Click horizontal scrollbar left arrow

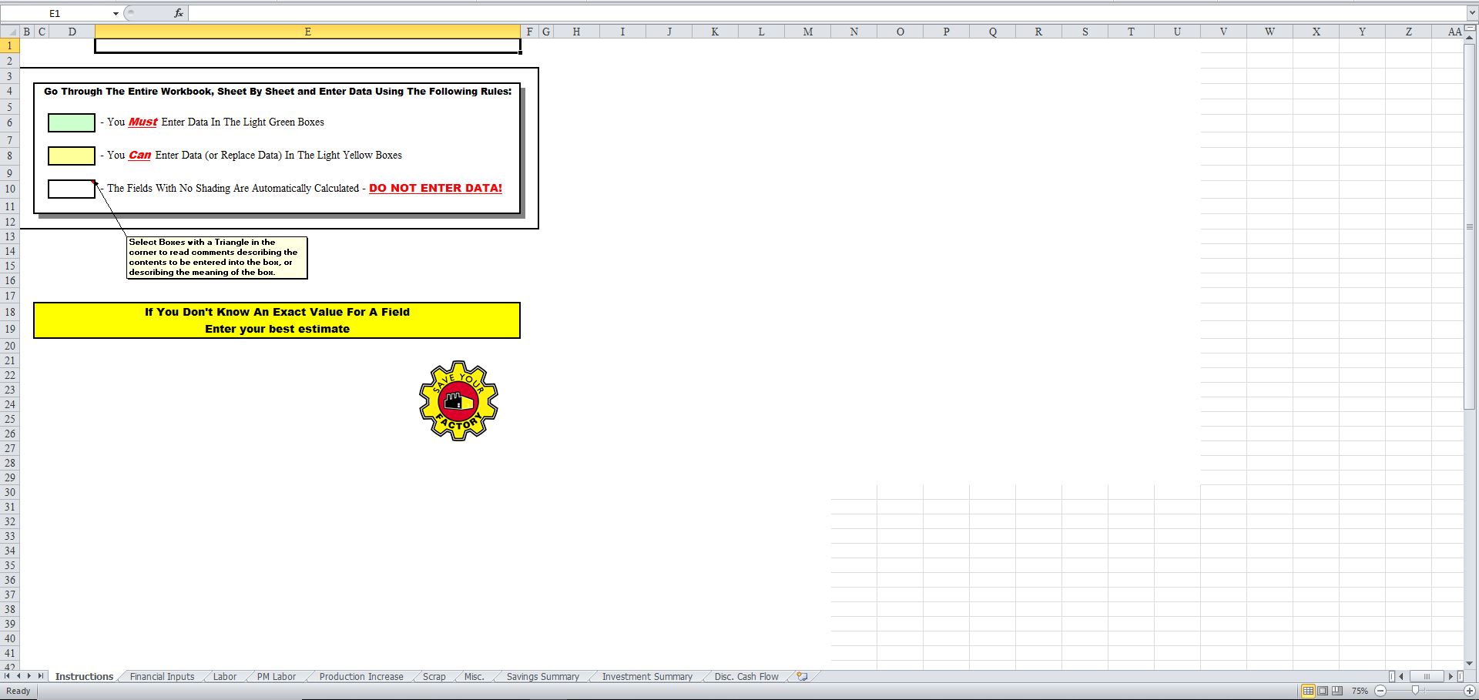pos(1400,676)
